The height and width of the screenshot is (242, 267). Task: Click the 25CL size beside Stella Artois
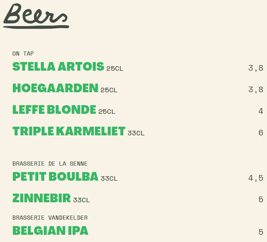tap(115, 68)
